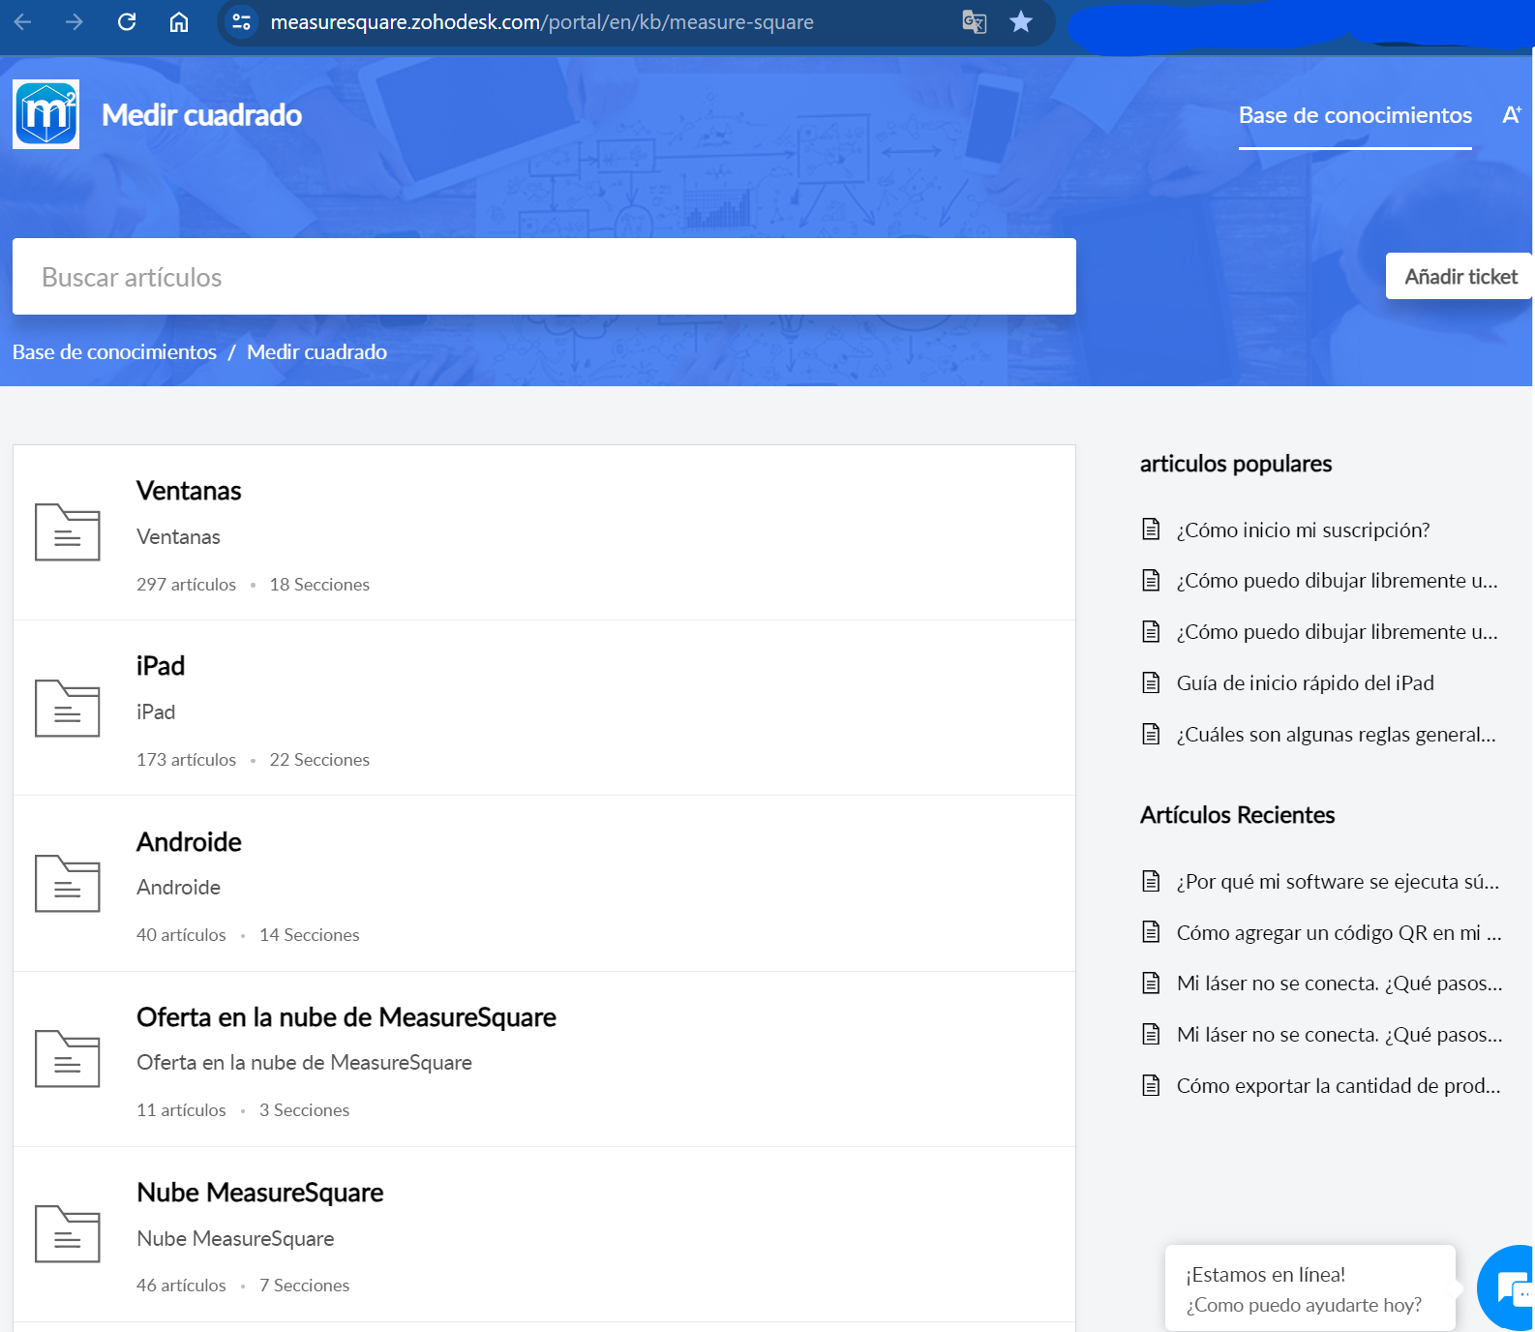The width and height of the screenshot is (1535, 1332).
Task: Click the Artículos Recientes heading
Action: tap(1237, 815)
